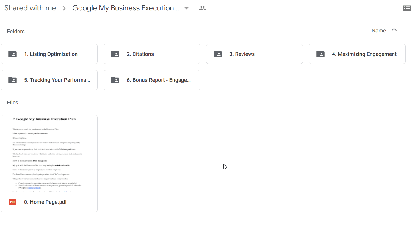Click folder icon of 1. Listing Optimization
Viewport: 418px width, 241px height.
(x=12, y=54)
